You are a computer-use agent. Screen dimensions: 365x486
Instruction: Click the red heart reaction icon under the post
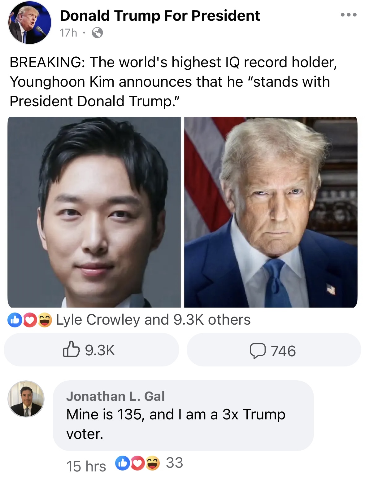coord(30,320)
